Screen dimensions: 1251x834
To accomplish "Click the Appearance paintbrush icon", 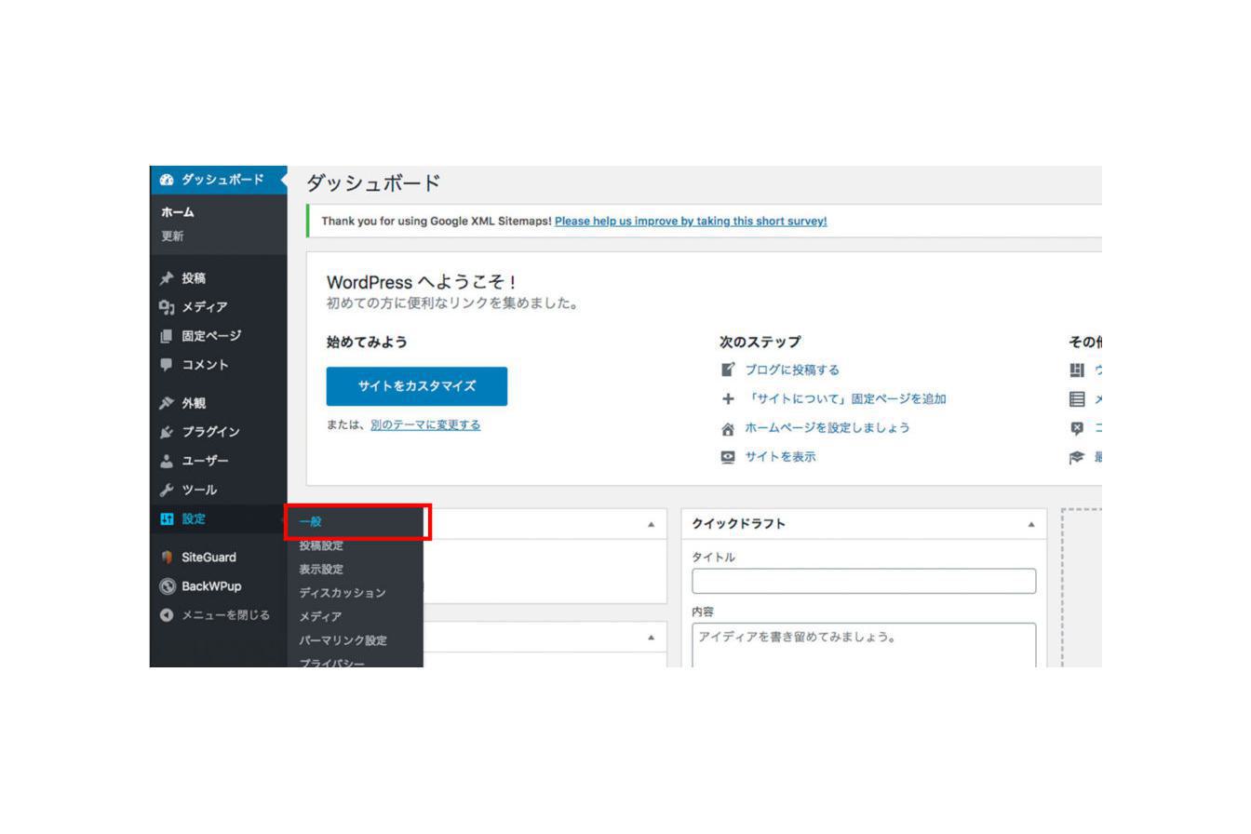I will click(167, 403).
